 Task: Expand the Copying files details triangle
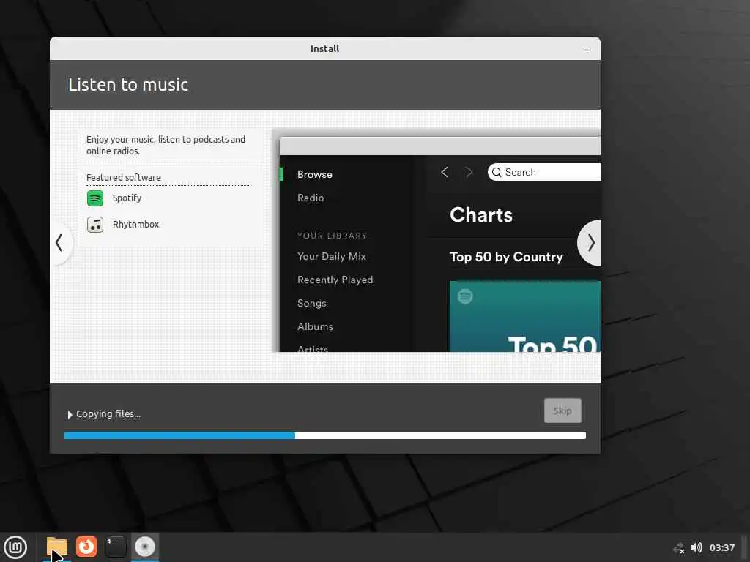tap(70, 414)
